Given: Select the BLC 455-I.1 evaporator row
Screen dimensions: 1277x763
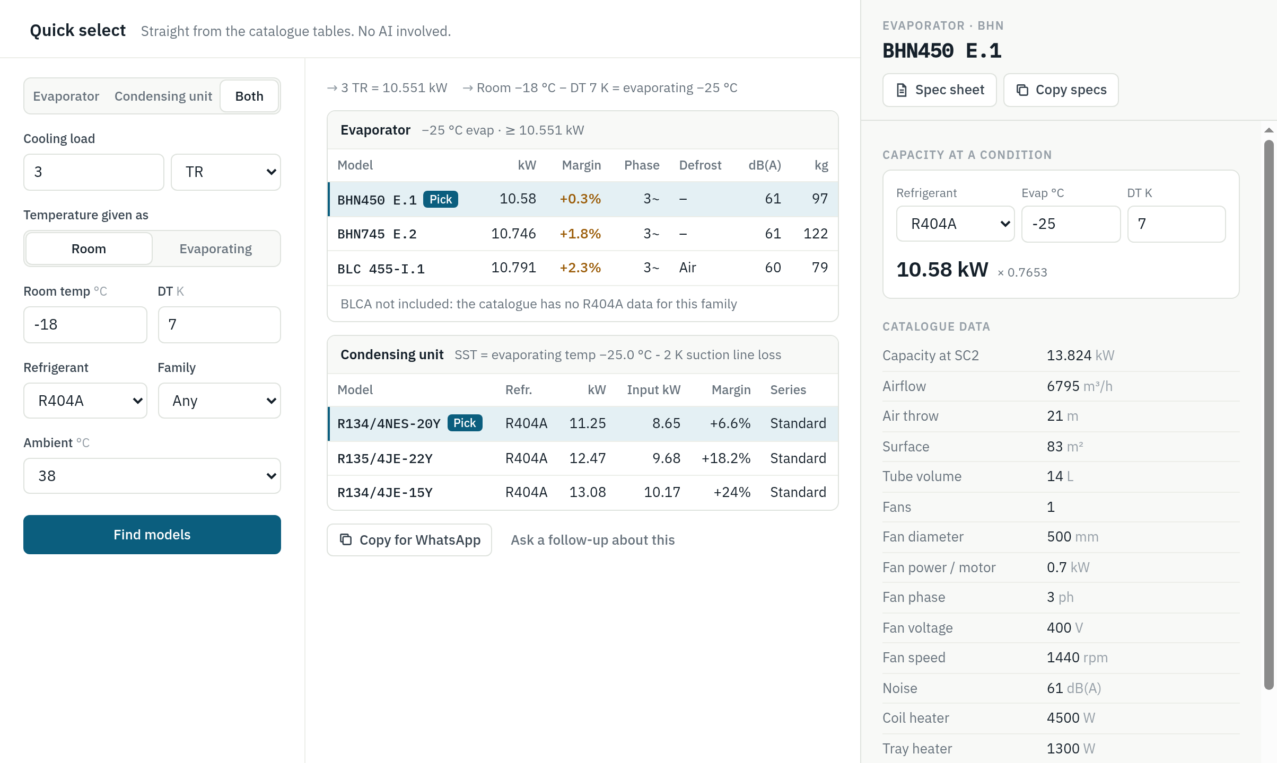Looking at the screenshot, I should pos(582,268).
